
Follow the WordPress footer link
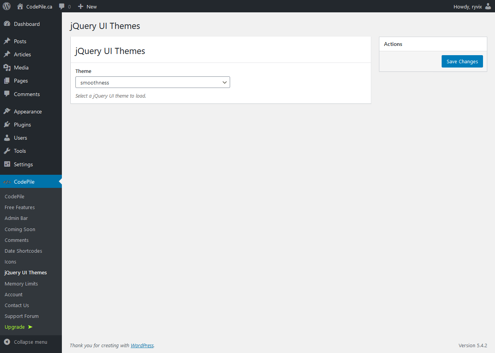pos(142,346)
